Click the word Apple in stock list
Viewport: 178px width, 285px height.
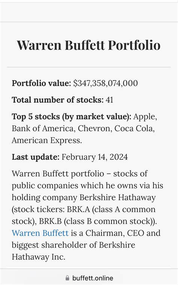145,117
